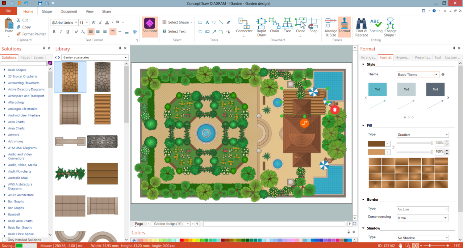Click the Australia Map solution link

pyautogui.click(x=18, y=178)
